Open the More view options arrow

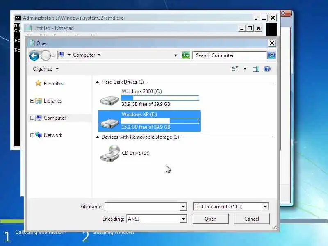[245, 69]
